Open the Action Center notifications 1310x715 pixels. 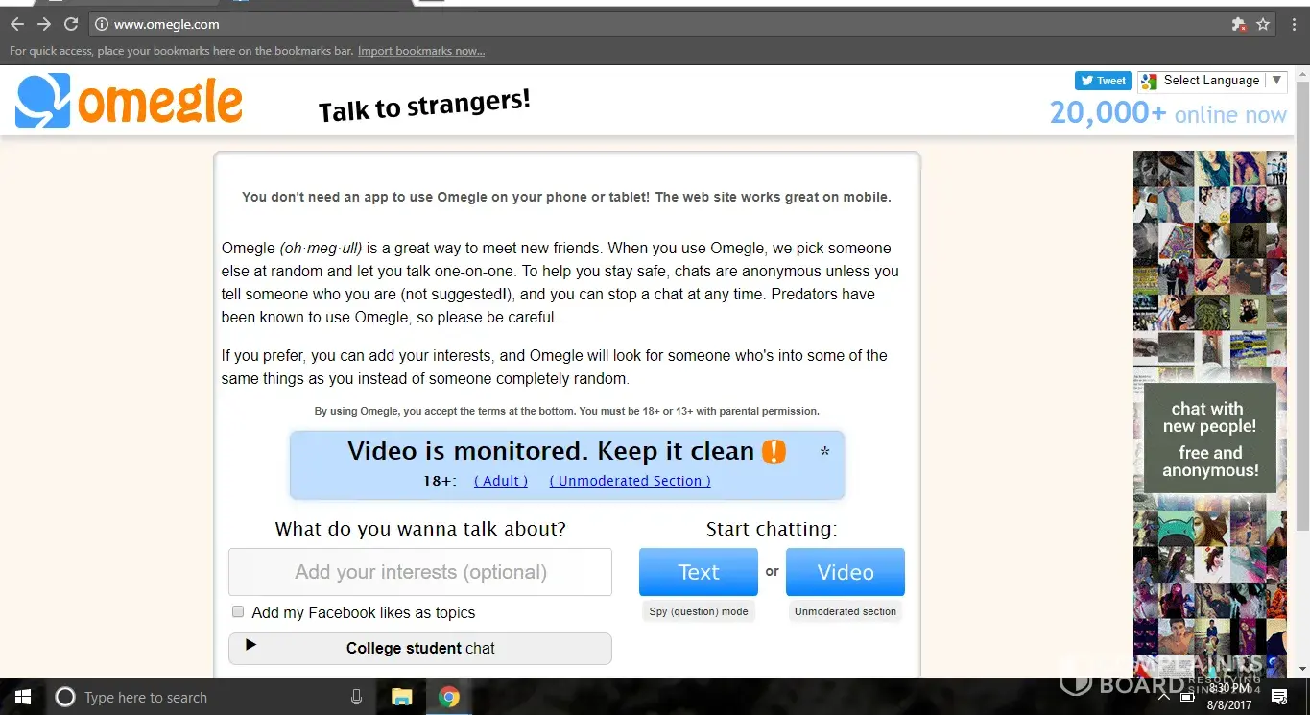point(1279,697)
